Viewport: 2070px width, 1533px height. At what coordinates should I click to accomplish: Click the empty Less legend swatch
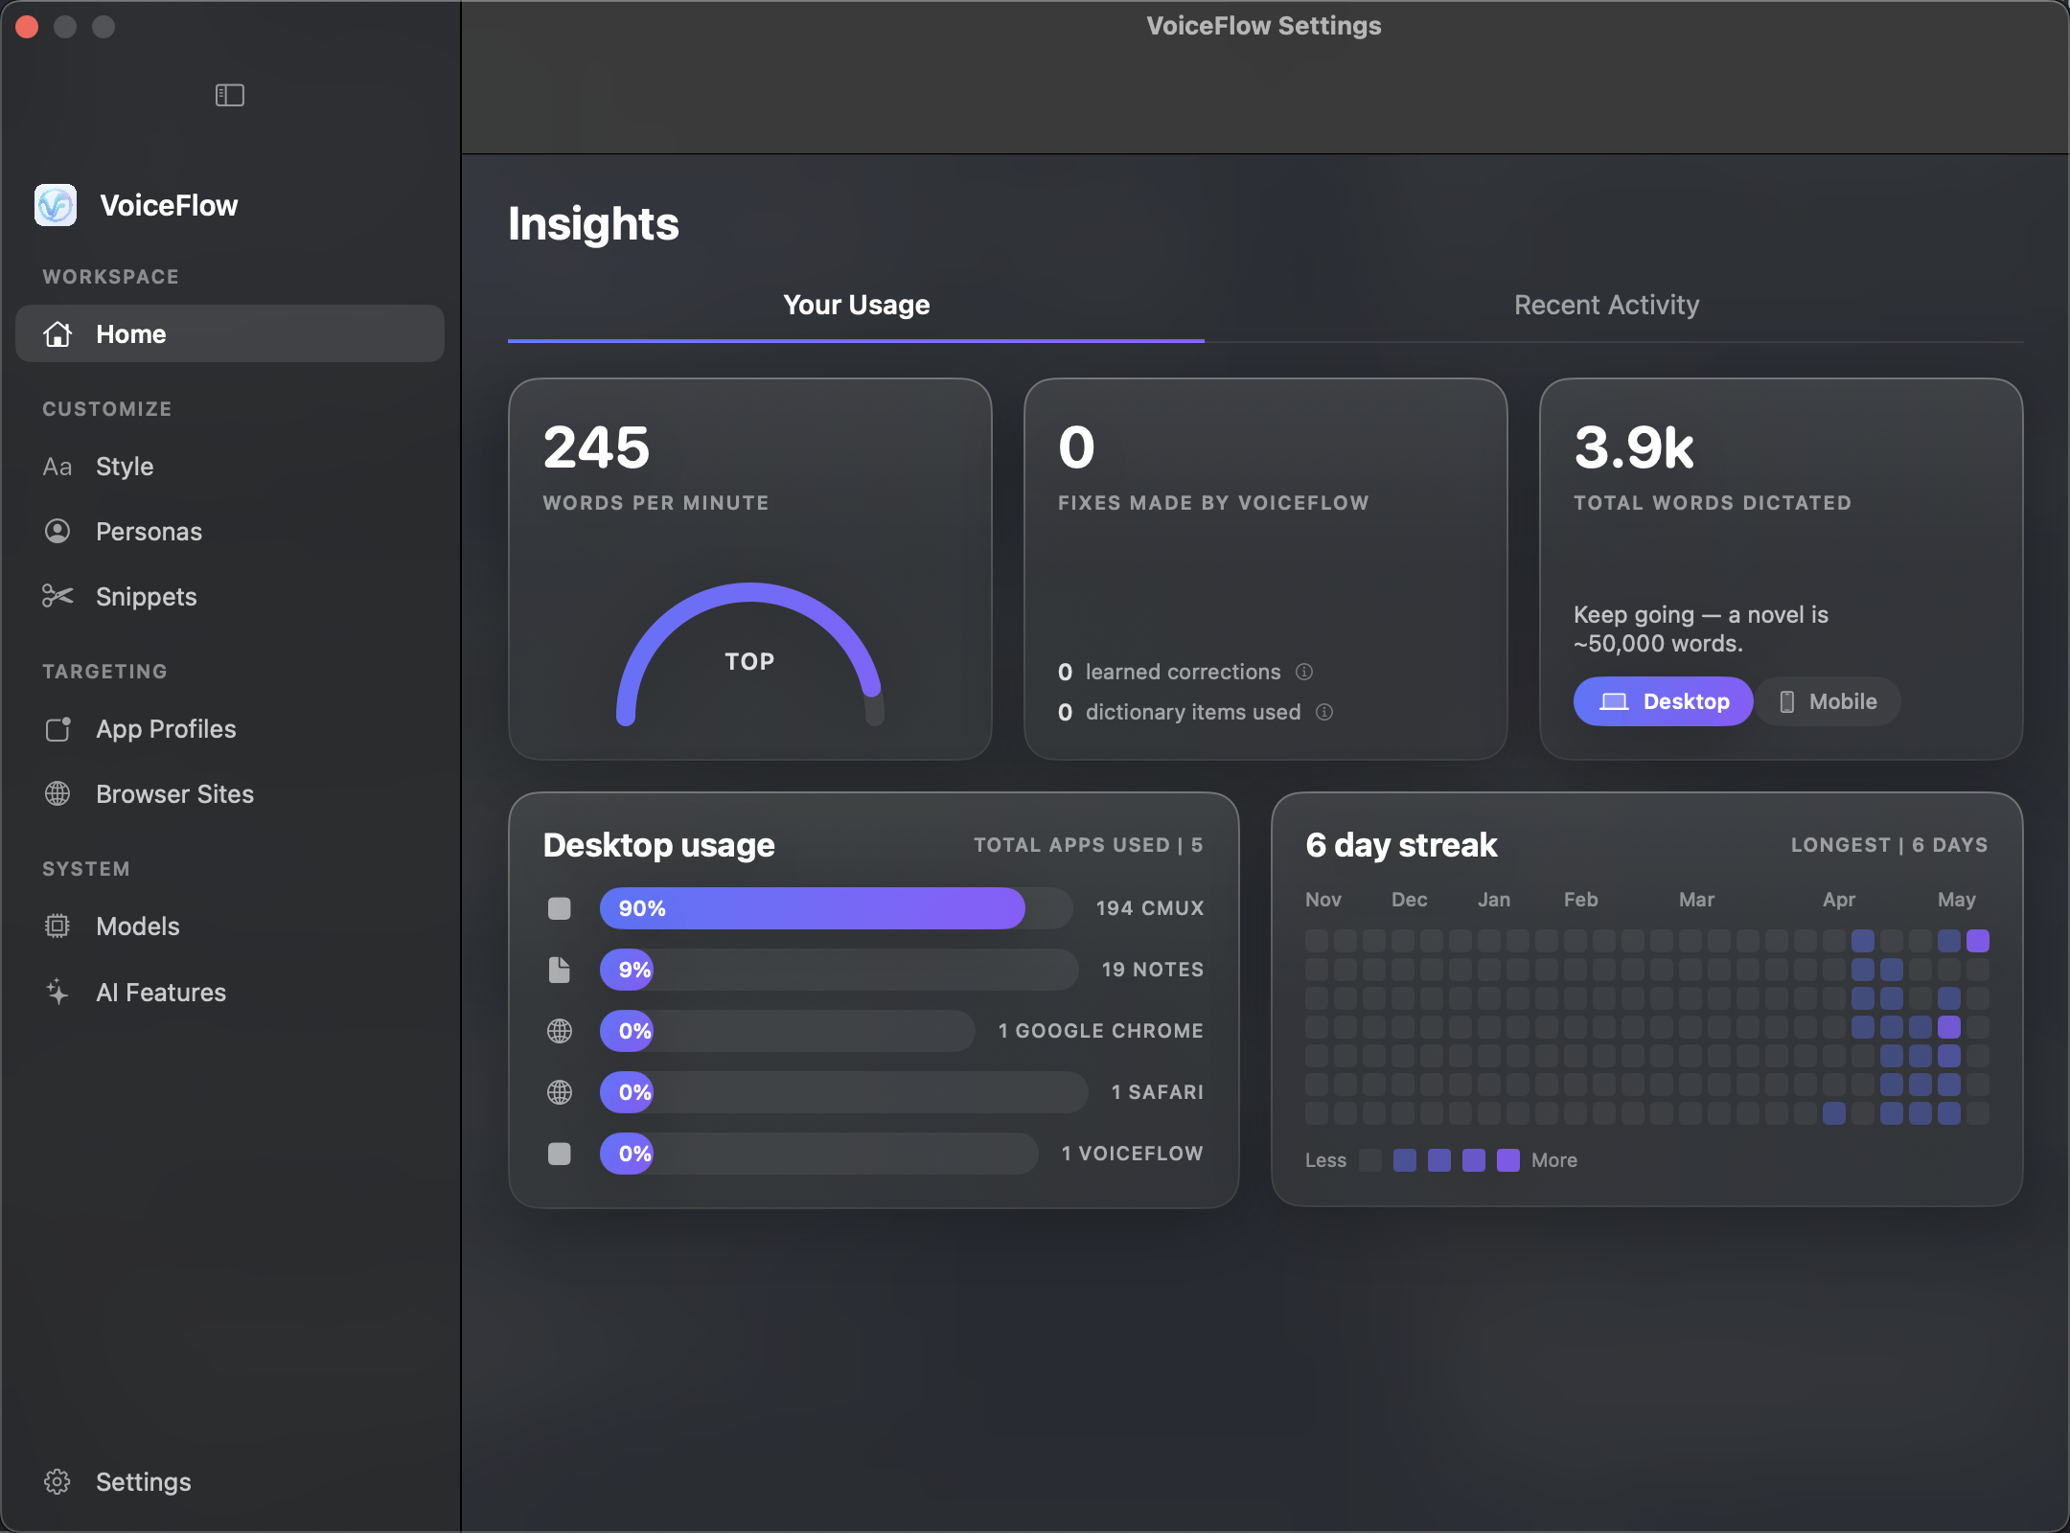tap(1370, 1160)
